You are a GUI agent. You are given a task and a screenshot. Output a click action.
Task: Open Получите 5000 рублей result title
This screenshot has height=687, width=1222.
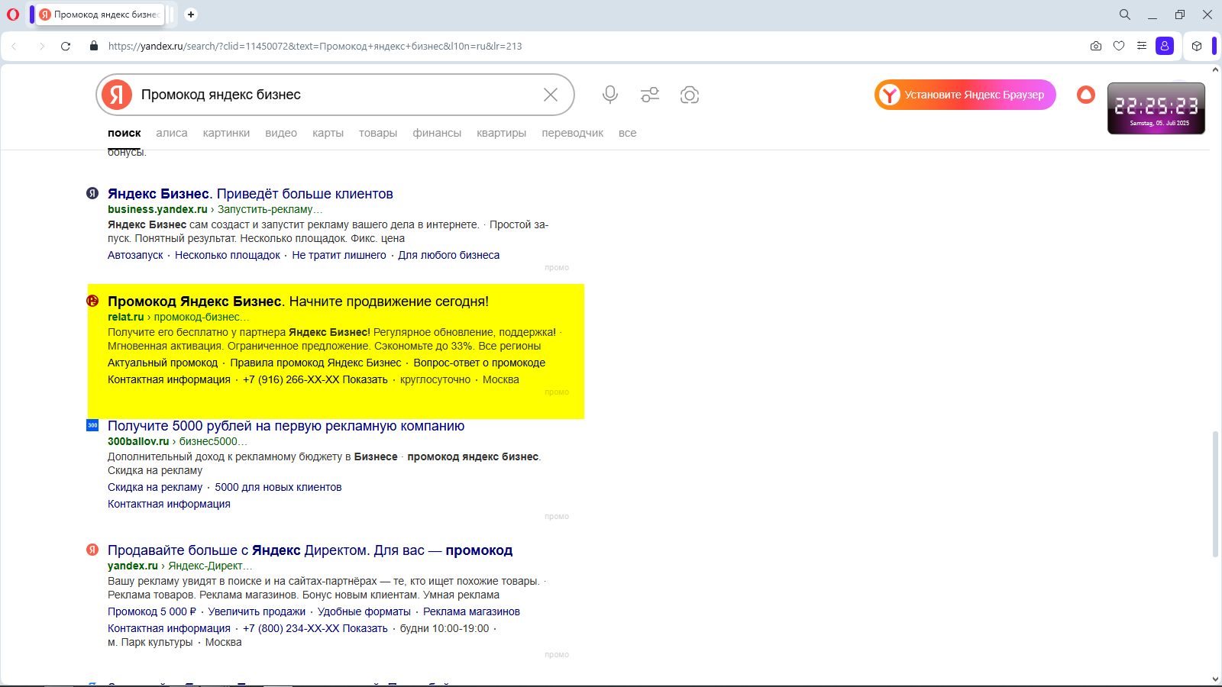[x=286, y=426]
